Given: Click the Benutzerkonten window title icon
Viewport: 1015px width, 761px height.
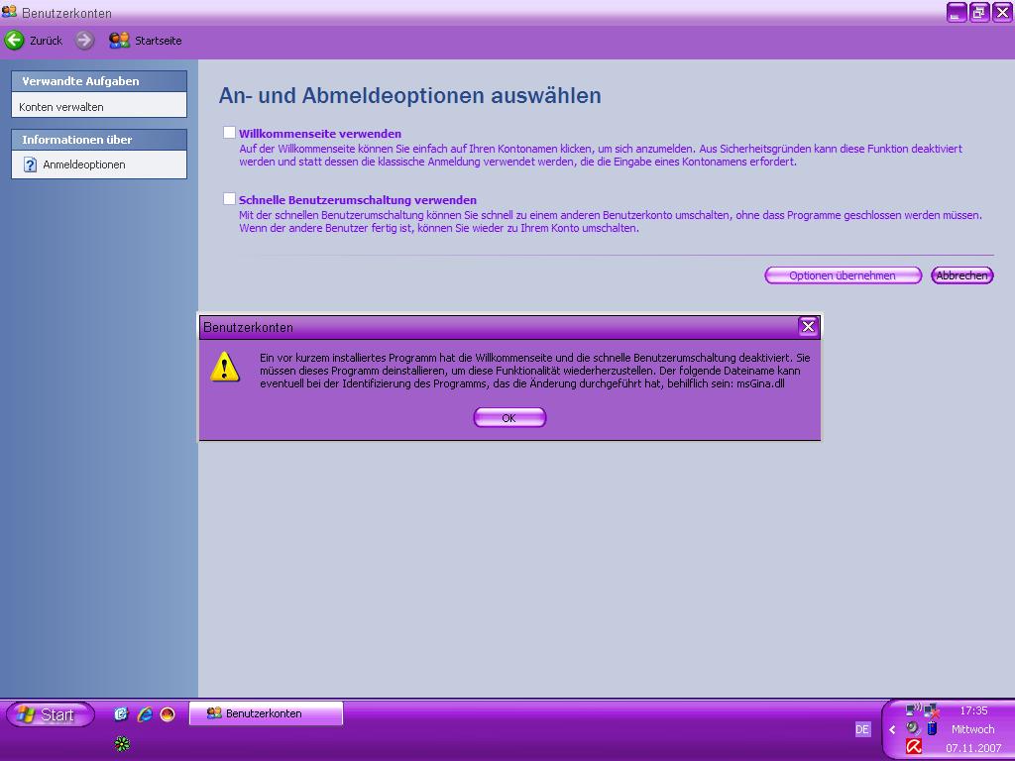Looking at the screenshot, I should tap(9, 11).
